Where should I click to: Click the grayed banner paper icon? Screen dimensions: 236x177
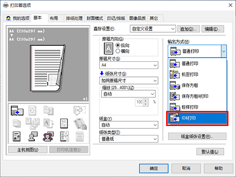pyautogui.click(x=79, y=136)
